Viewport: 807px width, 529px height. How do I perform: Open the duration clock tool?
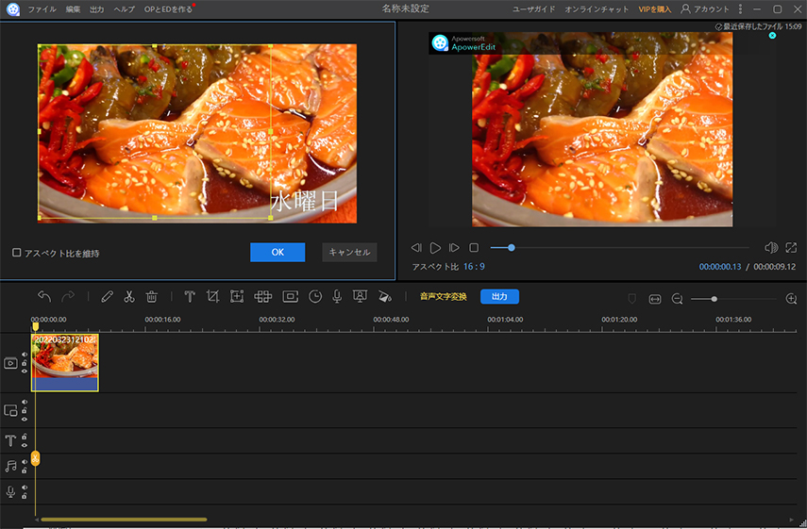click(314, 296)
